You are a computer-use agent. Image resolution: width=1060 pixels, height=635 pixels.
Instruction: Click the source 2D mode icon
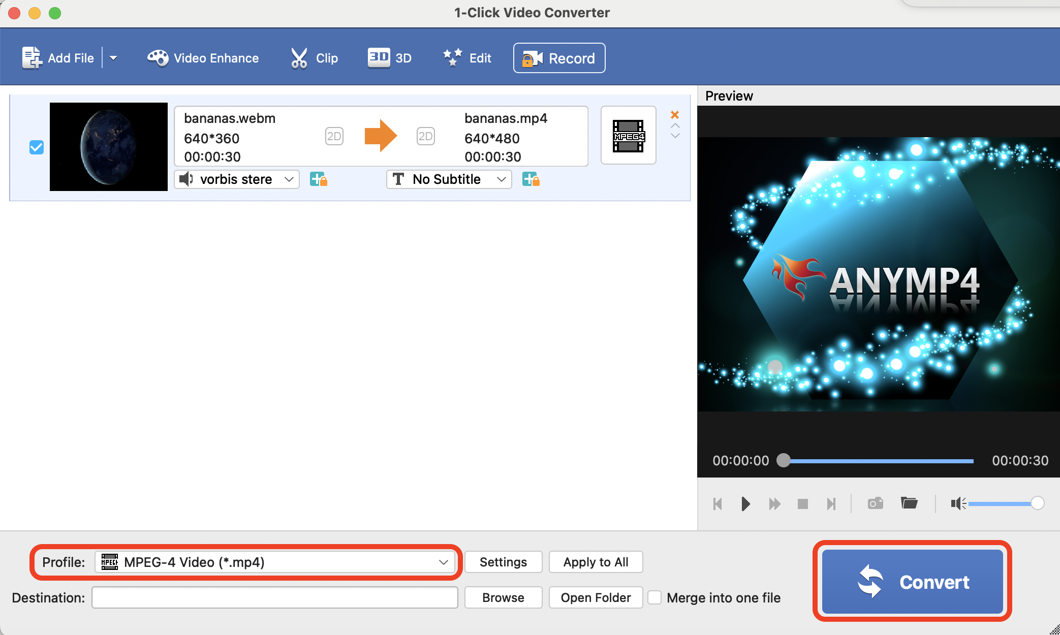pyautogui.click(x=334, y=136)
